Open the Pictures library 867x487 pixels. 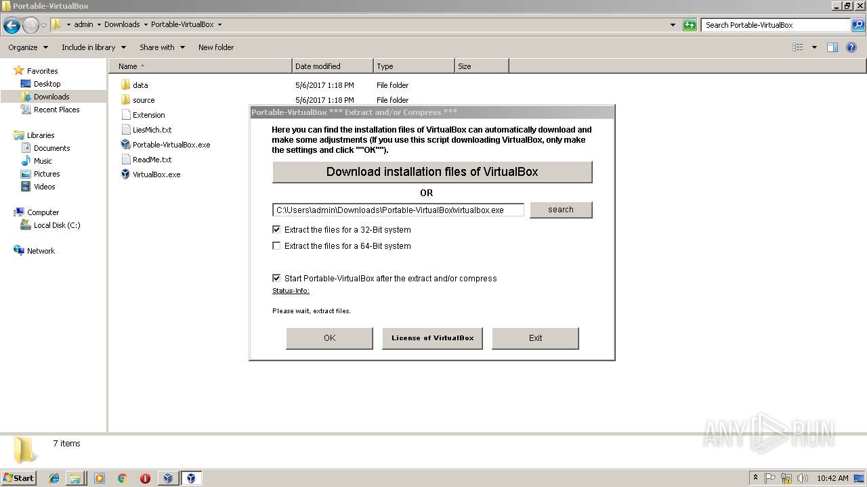(x=47, y=174)
